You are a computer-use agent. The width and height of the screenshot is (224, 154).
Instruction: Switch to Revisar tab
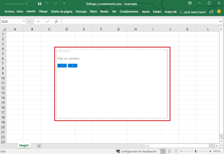coord(104,12)
